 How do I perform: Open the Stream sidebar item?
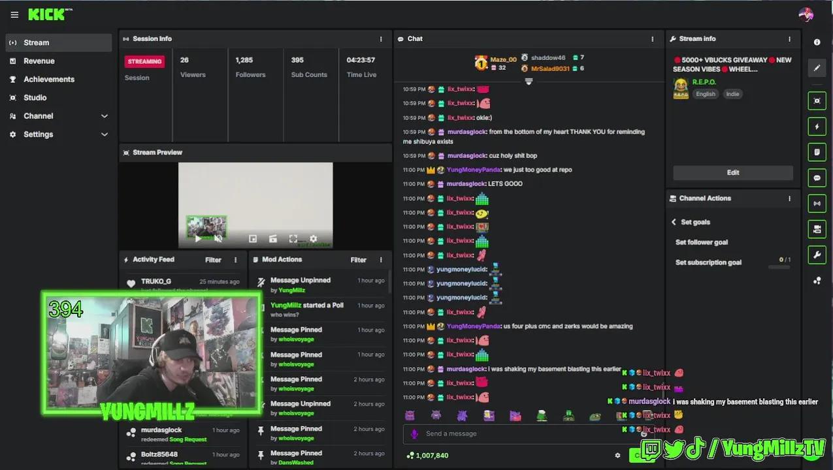pyautogui.click(x=59, y=43)
